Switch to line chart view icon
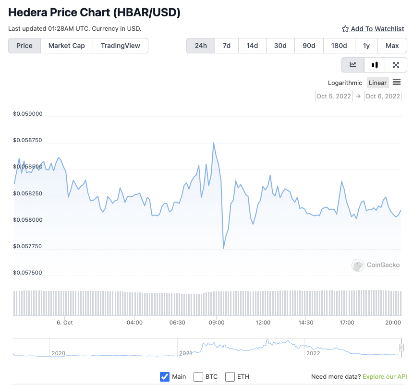413x385 pixels. point(352,65)
